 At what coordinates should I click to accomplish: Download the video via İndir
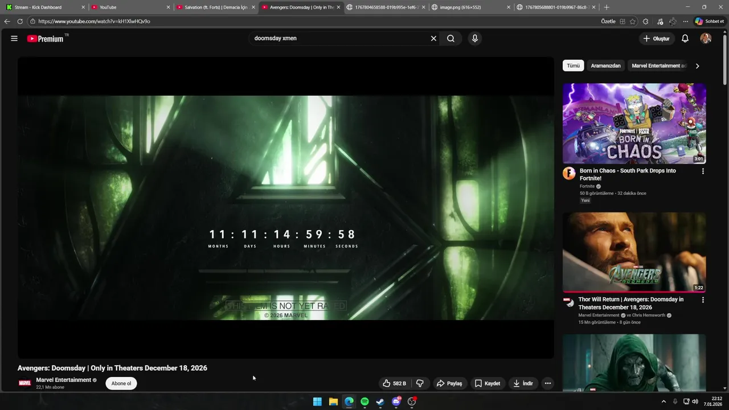(523, 383)
